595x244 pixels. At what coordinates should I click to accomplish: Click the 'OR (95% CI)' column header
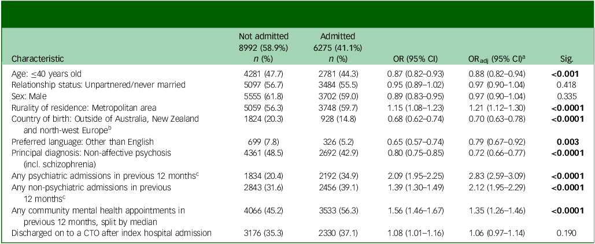pos(410,58)
